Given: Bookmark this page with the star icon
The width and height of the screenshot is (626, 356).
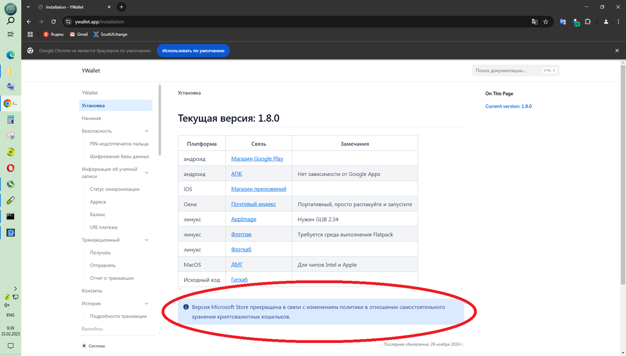Looking at the screenshot, I should [546, 22].
